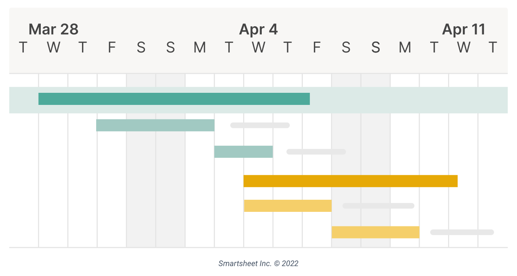Viewport: 517px width, 276px height.
Task: Select the last T day header at far right
Action: (493, 48)
